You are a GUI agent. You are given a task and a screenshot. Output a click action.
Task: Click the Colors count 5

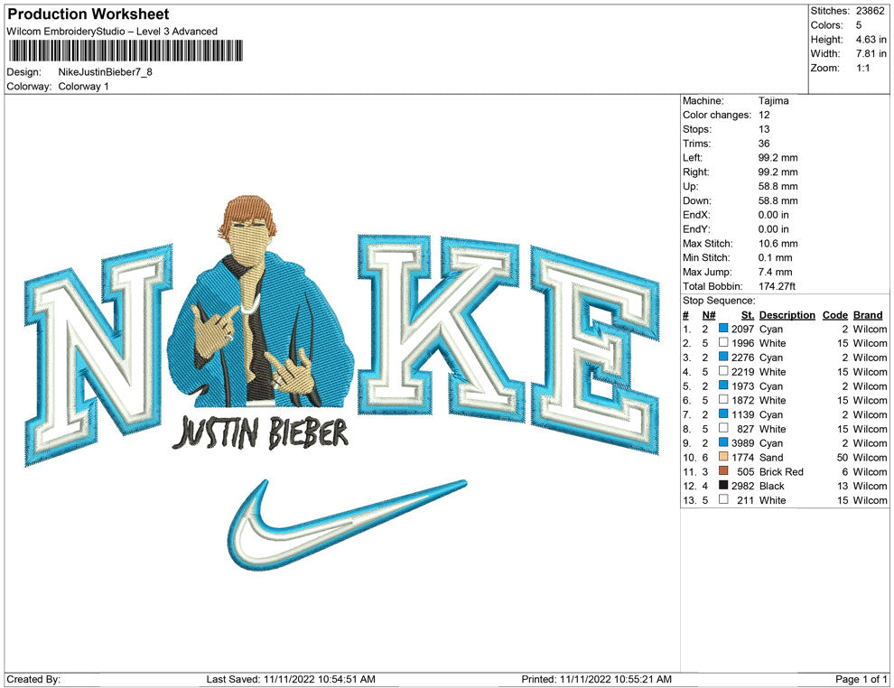[x=859, y=25]
